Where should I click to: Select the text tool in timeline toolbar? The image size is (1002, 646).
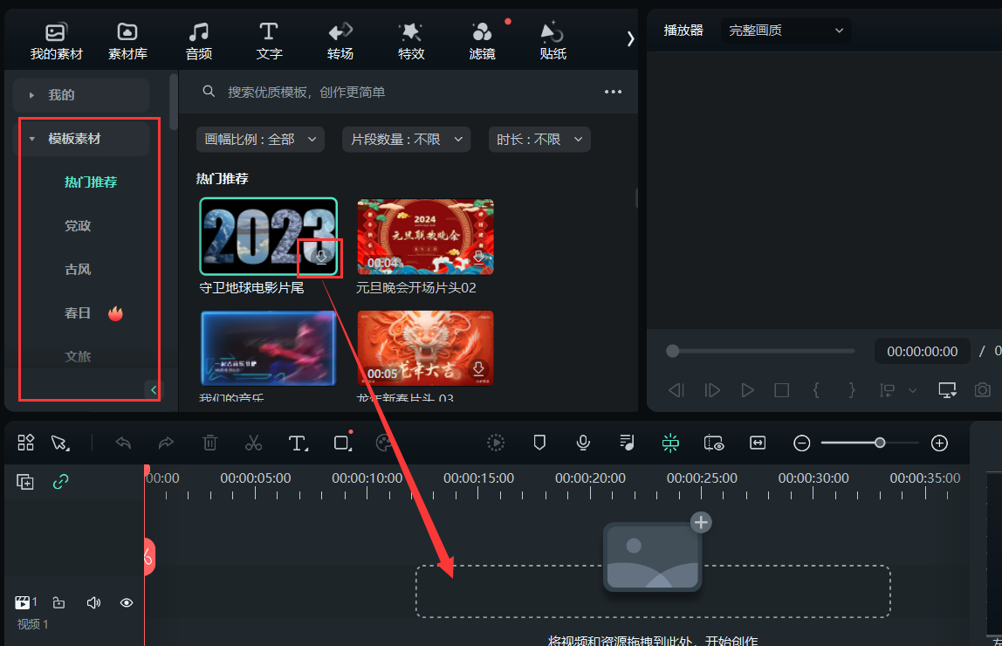coord(298,443)
